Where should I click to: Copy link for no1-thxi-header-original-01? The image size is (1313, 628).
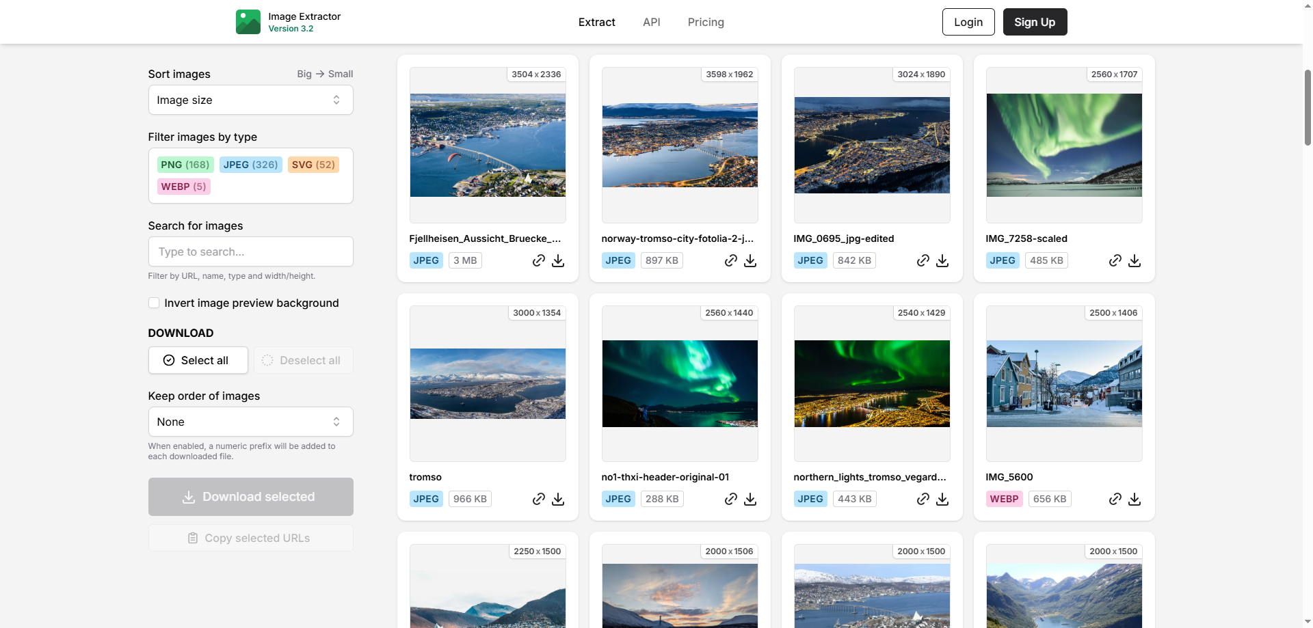730,499
